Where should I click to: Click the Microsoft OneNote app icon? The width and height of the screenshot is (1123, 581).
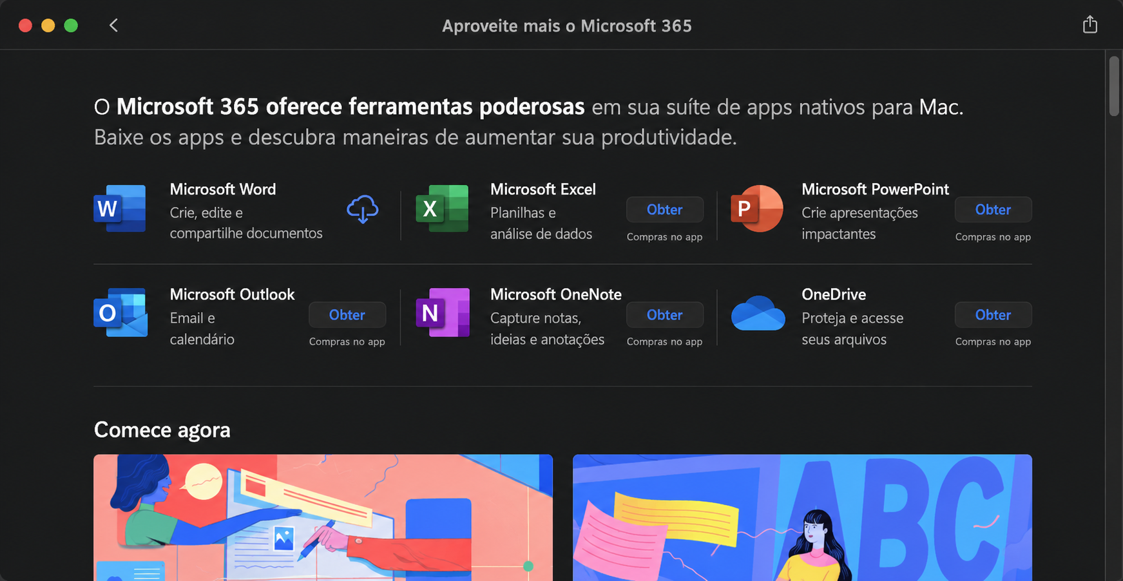(x=443, y=312)
